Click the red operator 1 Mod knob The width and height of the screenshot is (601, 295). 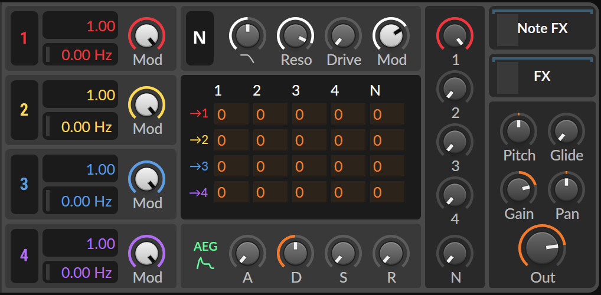tap(147, 35)
